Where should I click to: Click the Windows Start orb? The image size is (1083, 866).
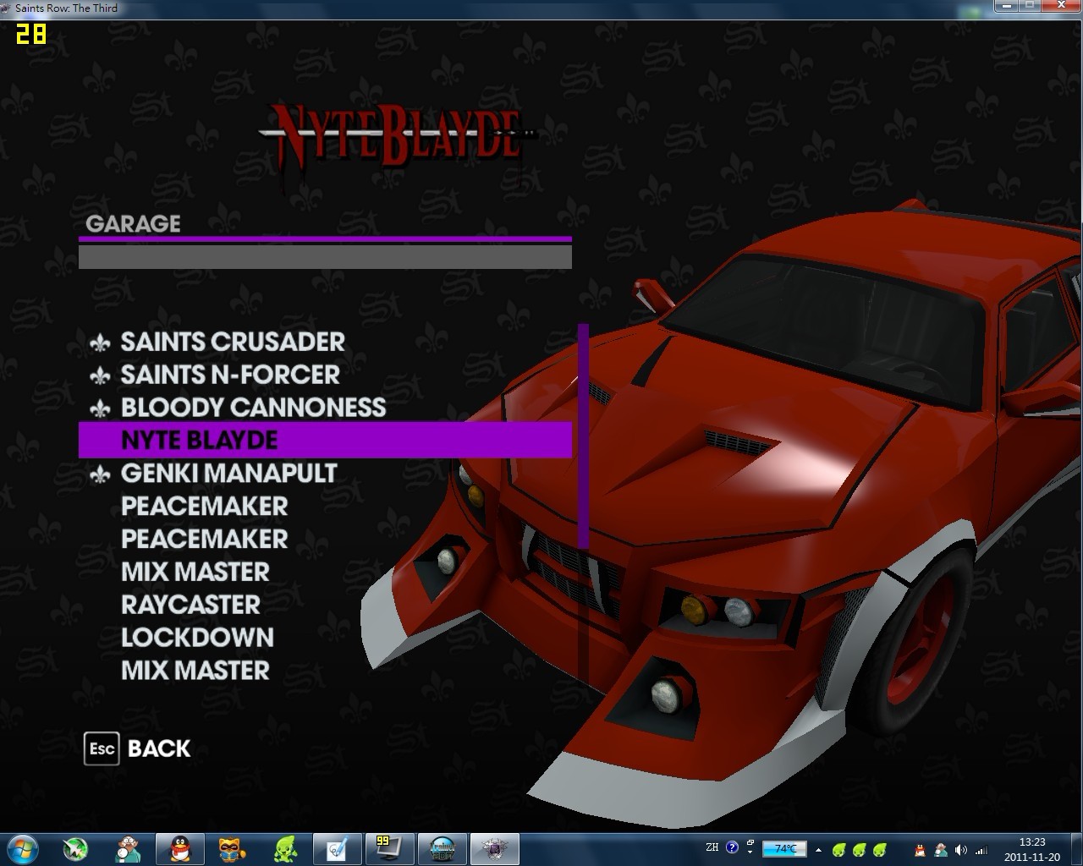[x=24, y=848]
